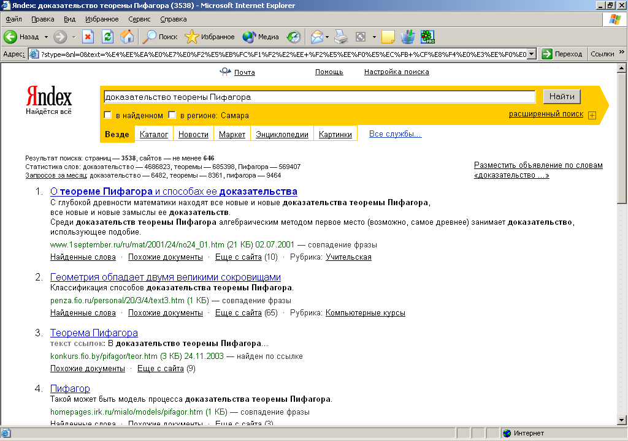Screen dimensions: 628x441
Task: Switch to the Новости tab
Action: [x=193, y=135]
